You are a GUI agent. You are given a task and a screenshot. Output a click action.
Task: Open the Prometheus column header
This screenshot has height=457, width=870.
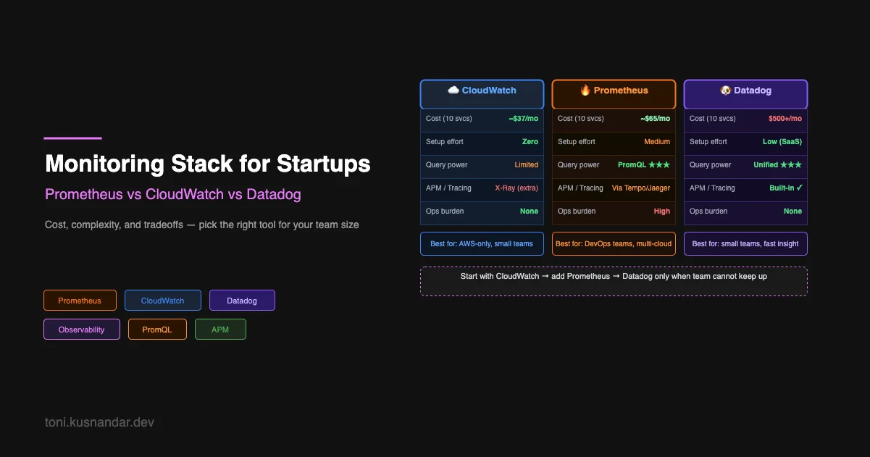[x=614, y=94]
